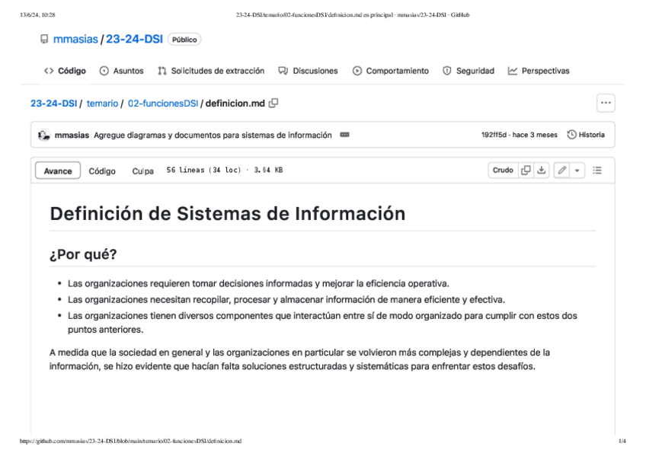Open Solicitudes de extracción tab
The image size is (646, 456).
[211, 71]
